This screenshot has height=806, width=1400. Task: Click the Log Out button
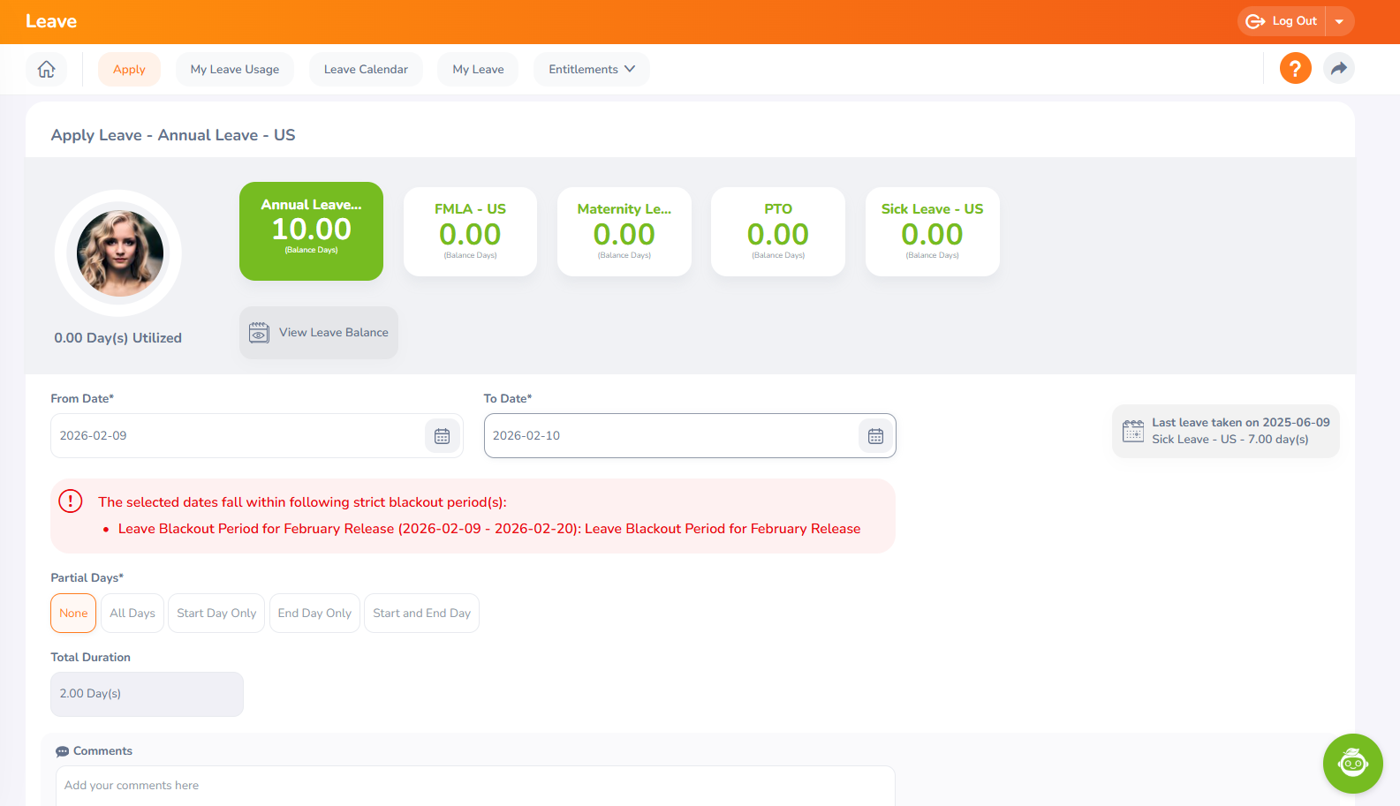(x=1283, y=21)
